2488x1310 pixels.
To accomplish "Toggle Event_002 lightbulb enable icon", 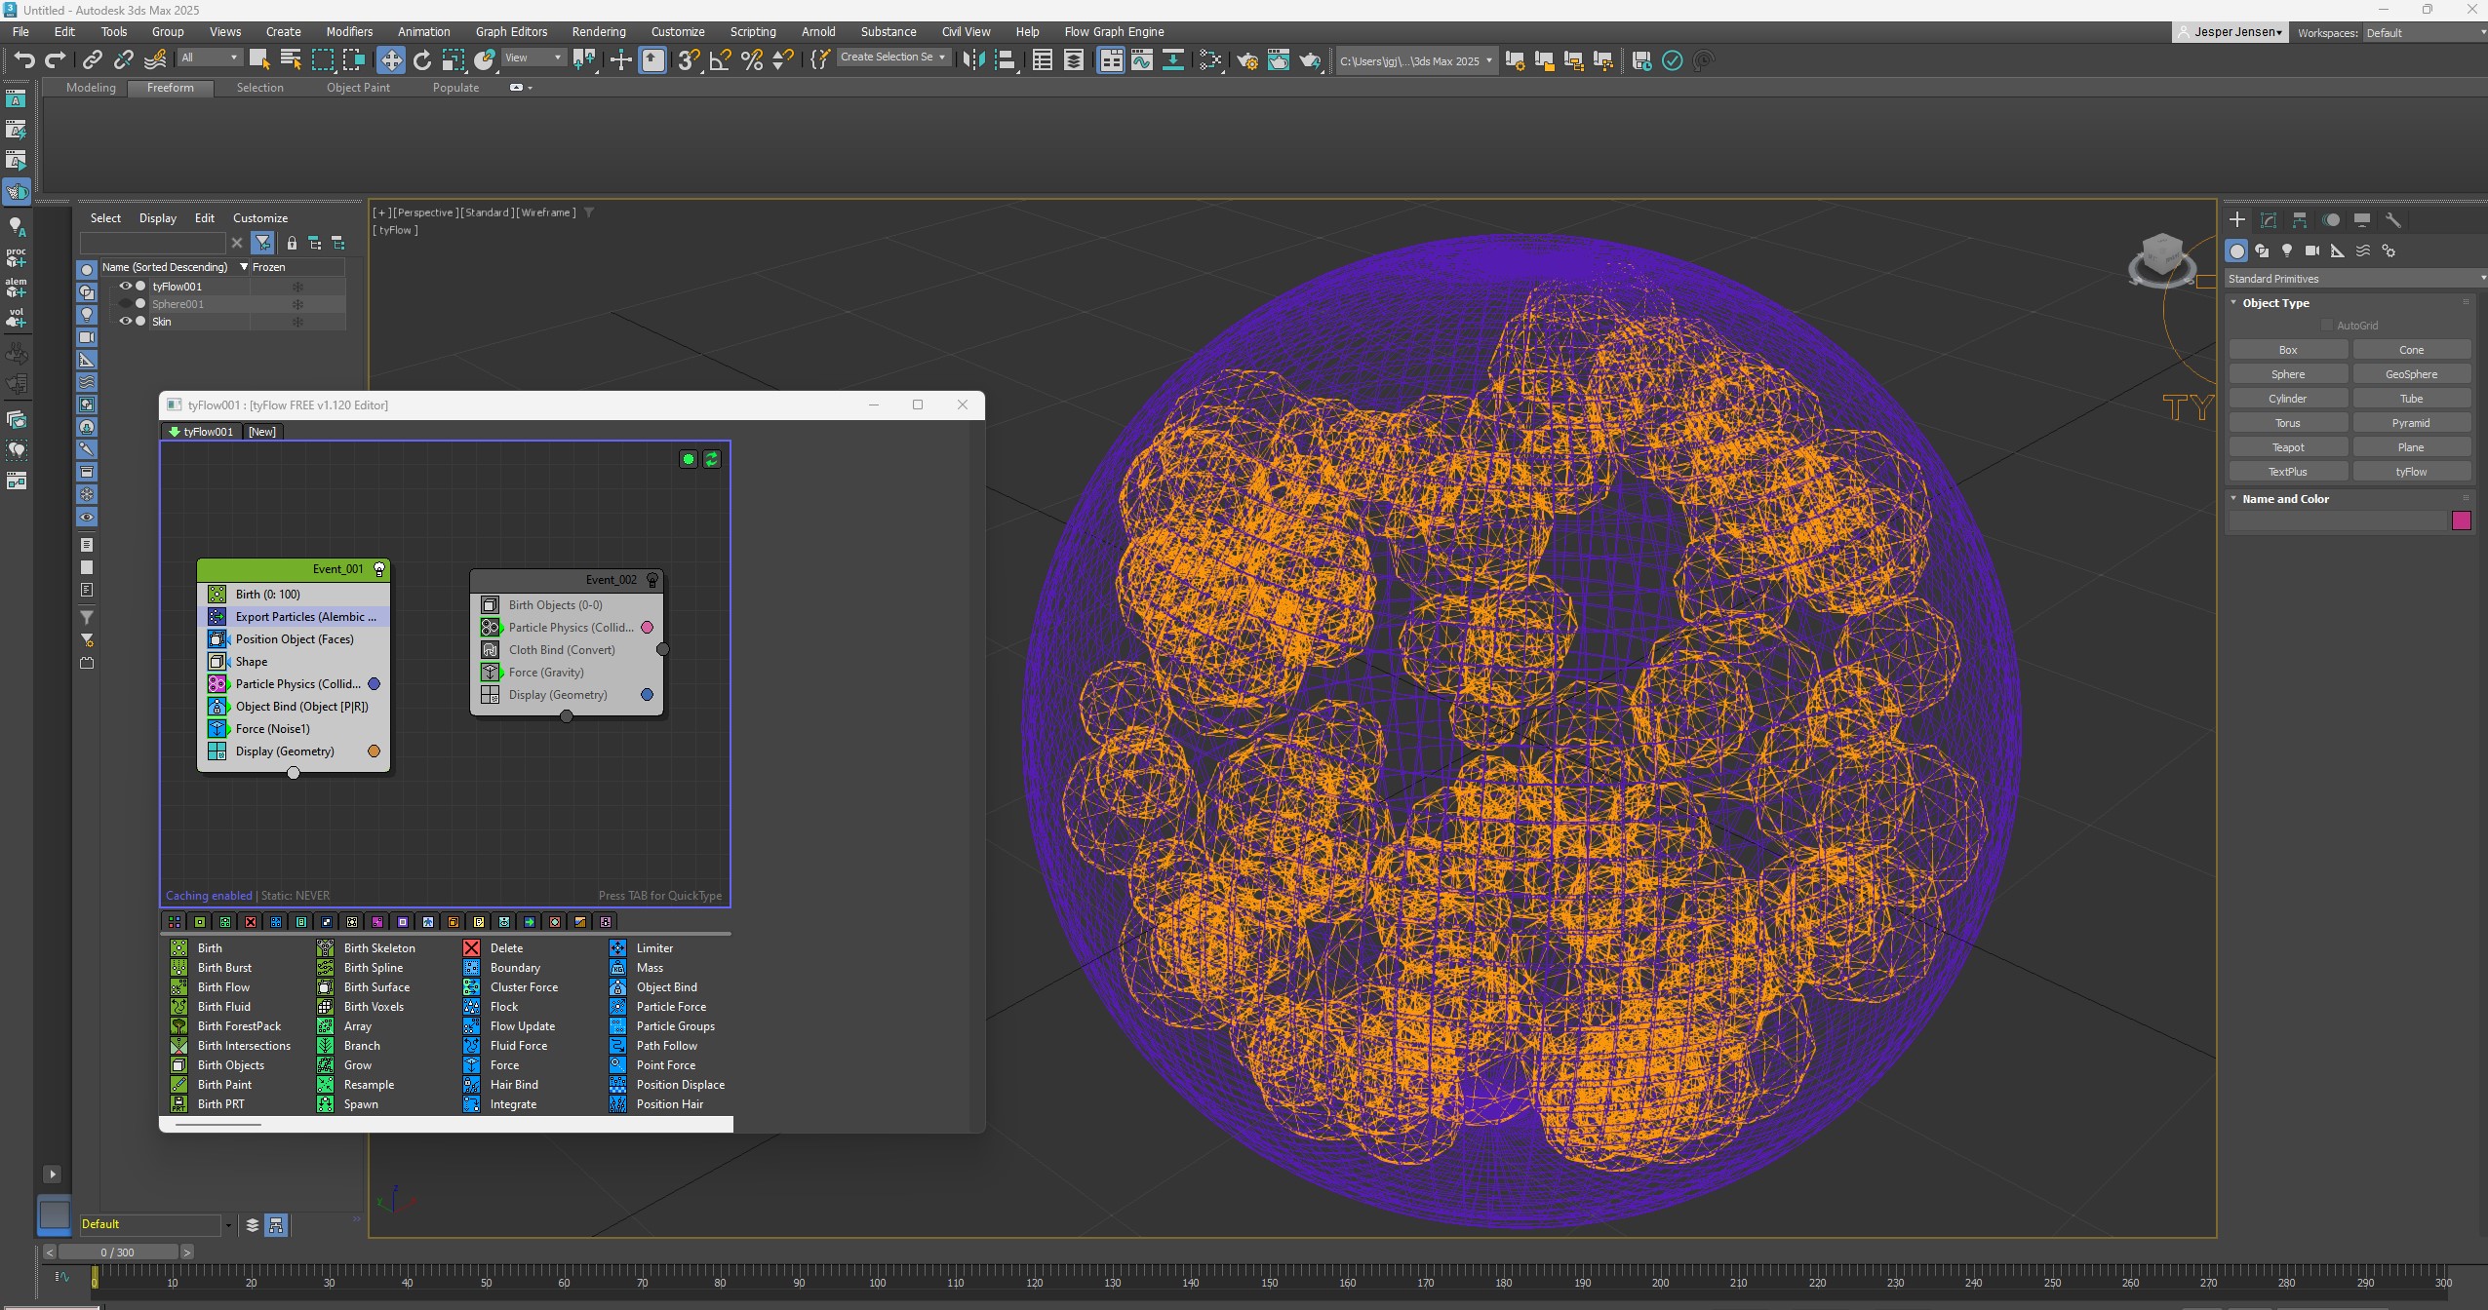I will (x=652, y=580).
